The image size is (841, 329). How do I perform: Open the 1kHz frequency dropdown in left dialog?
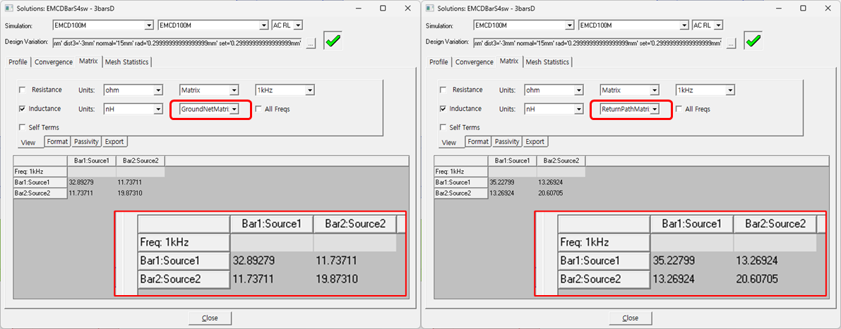coord(309,90)
